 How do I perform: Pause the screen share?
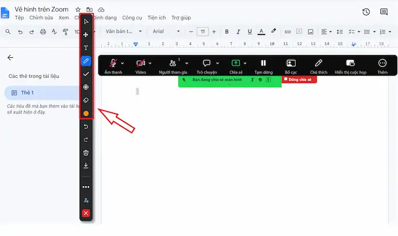(x=263, y=66)
